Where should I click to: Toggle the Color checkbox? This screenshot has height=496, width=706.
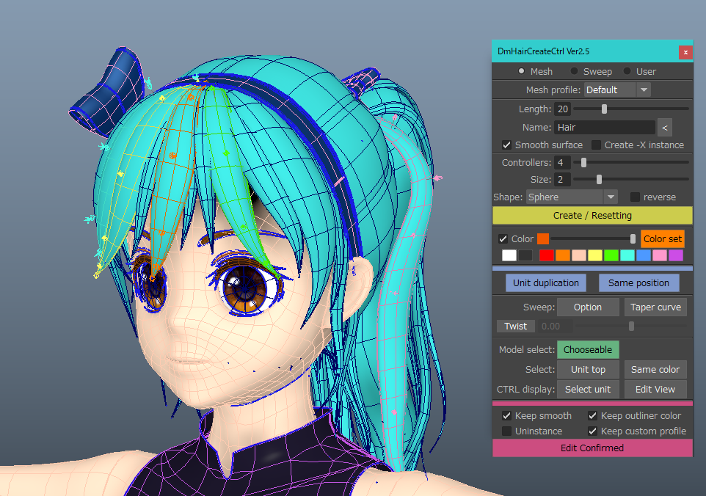(x=503, y=239)
